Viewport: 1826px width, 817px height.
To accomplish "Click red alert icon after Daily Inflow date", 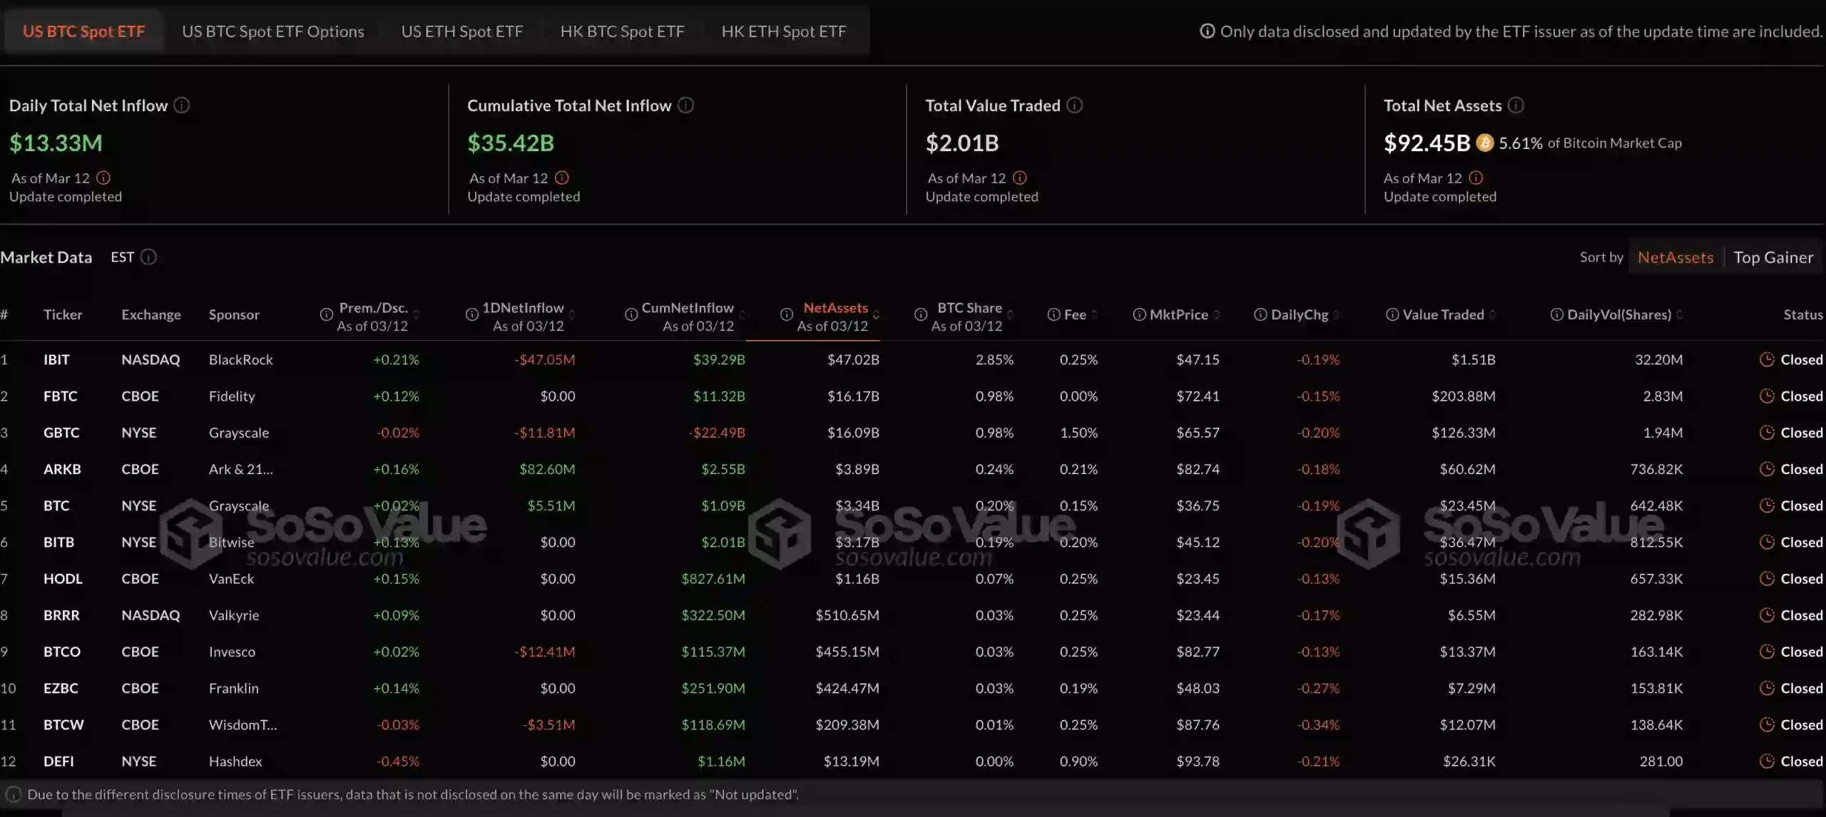I will coord(103,178).
